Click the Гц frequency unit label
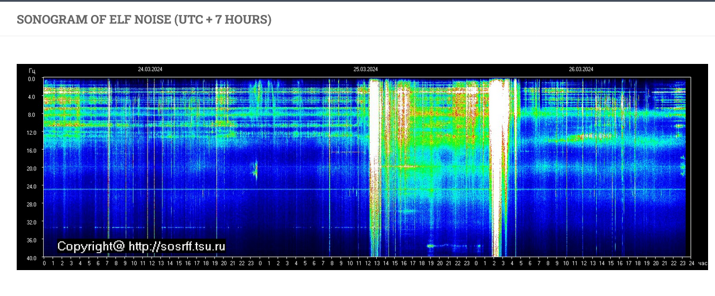 click(x=32, y=71)
